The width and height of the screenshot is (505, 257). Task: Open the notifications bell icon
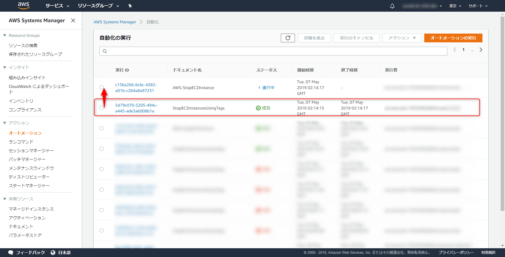point(392,6)
